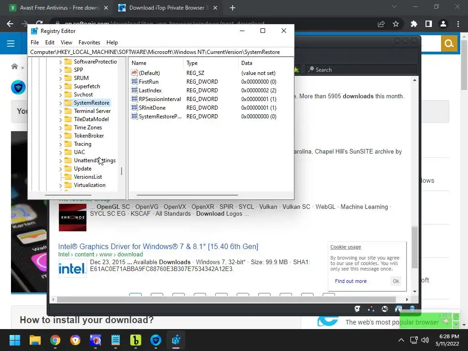Toggle Chrome side panel icon
The image size is (468, 351).
429,24
